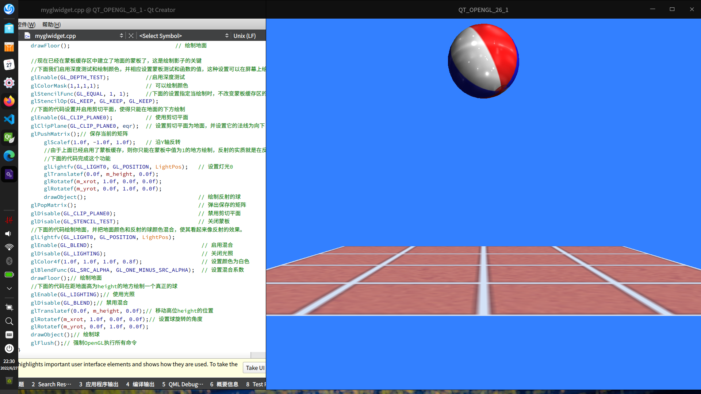Open the app store dock icon
The width and height of the screenshot is (701, 394).
[x=9, y=46]
